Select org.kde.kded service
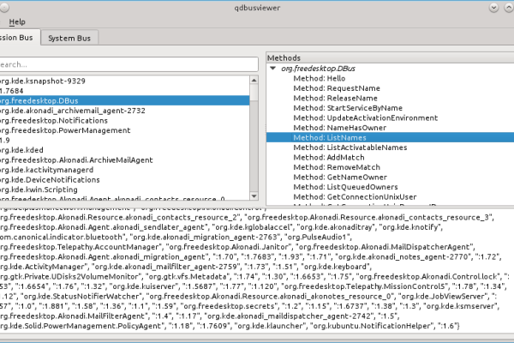 point(124,150)
